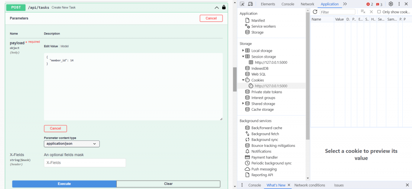The width and height of the screenshot is (412, 189).
Task: Open Push messaging
Action: [x=264, y=169]
